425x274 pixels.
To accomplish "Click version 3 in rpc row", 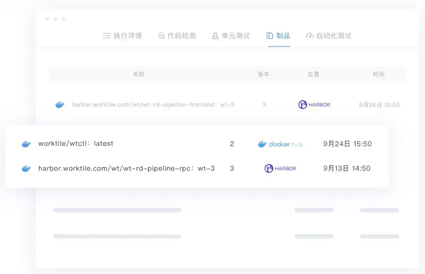I will click(232, 168).
